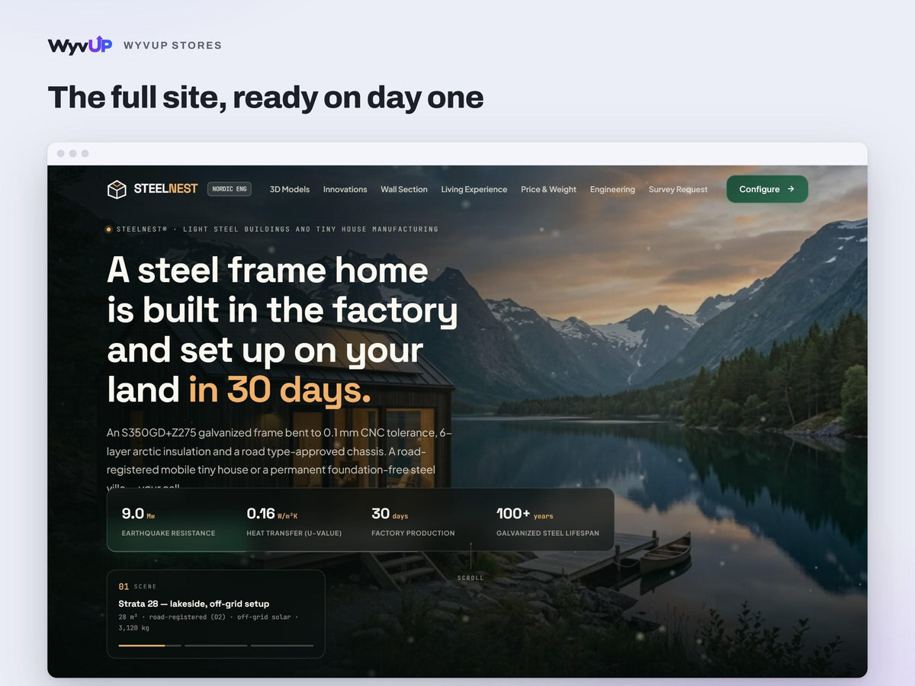Open Living Experience menu item
Image resolution: width=915 pixels, height=686 pixels.
tap(474, 189)
